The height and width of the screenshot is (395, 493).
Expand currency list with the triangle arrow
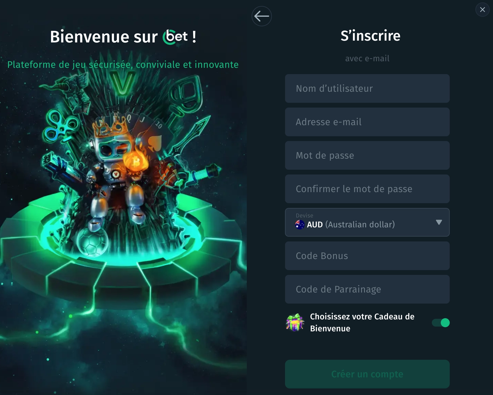pos(439,222)
